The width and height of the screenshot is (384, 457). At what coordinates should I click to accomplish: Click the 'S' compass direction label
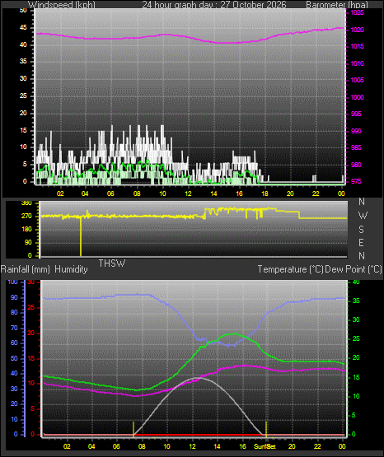(362, 230)
